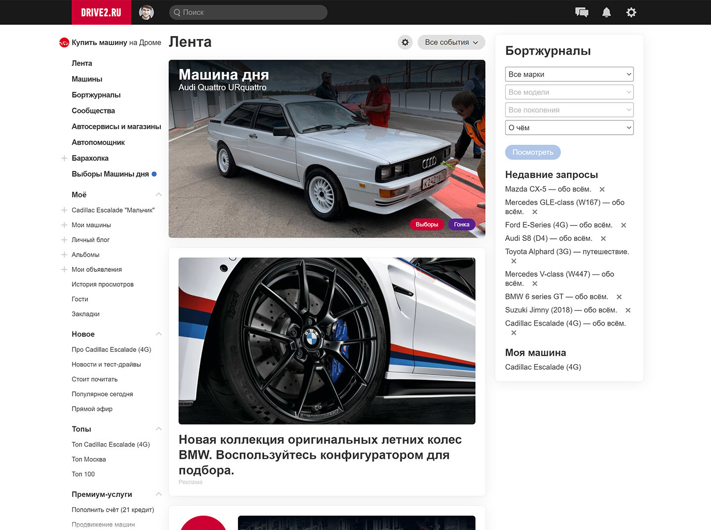Open Сообщества in left menu
Screen dimensions: 711x530
pos(93,111)
